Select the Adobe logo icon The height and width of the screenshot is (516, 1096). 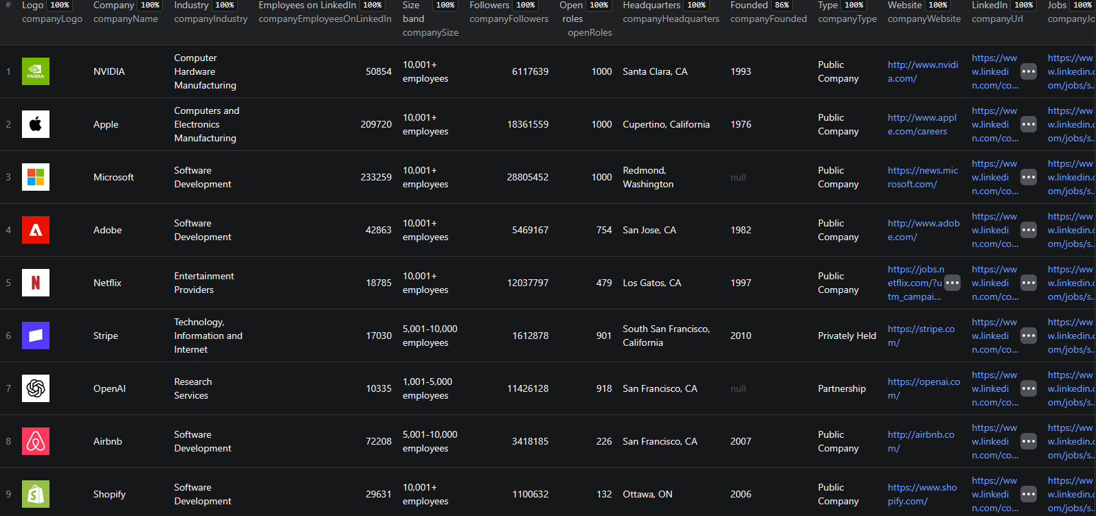(x=36, y=230)
